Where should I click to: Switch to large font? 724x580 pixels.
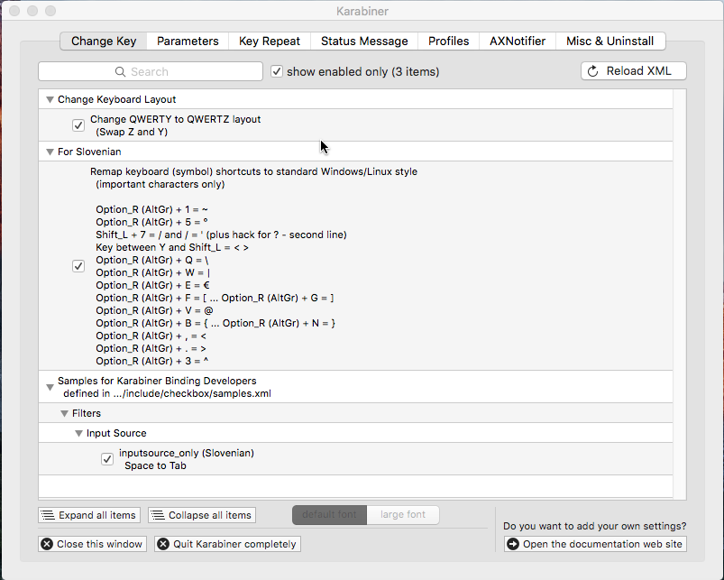(x=403, y=514)
